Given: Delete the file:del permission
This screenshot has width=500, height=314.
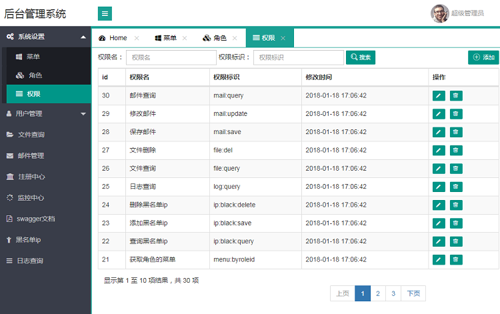Looking at the screenshot, I should (456, 150).
